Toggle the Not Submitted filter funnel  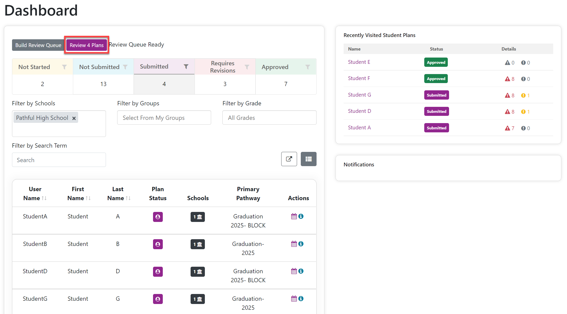(x=125, y=67)
